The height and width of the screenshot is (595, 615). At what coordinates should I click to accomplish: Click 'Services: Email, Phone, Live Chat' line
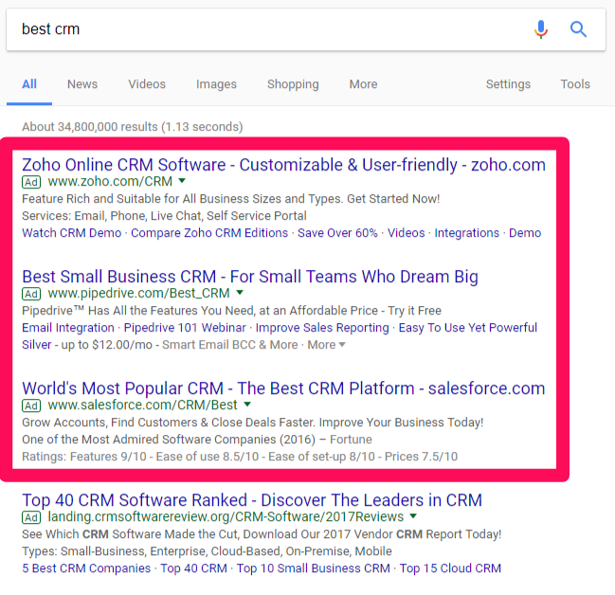pos(164,216)
